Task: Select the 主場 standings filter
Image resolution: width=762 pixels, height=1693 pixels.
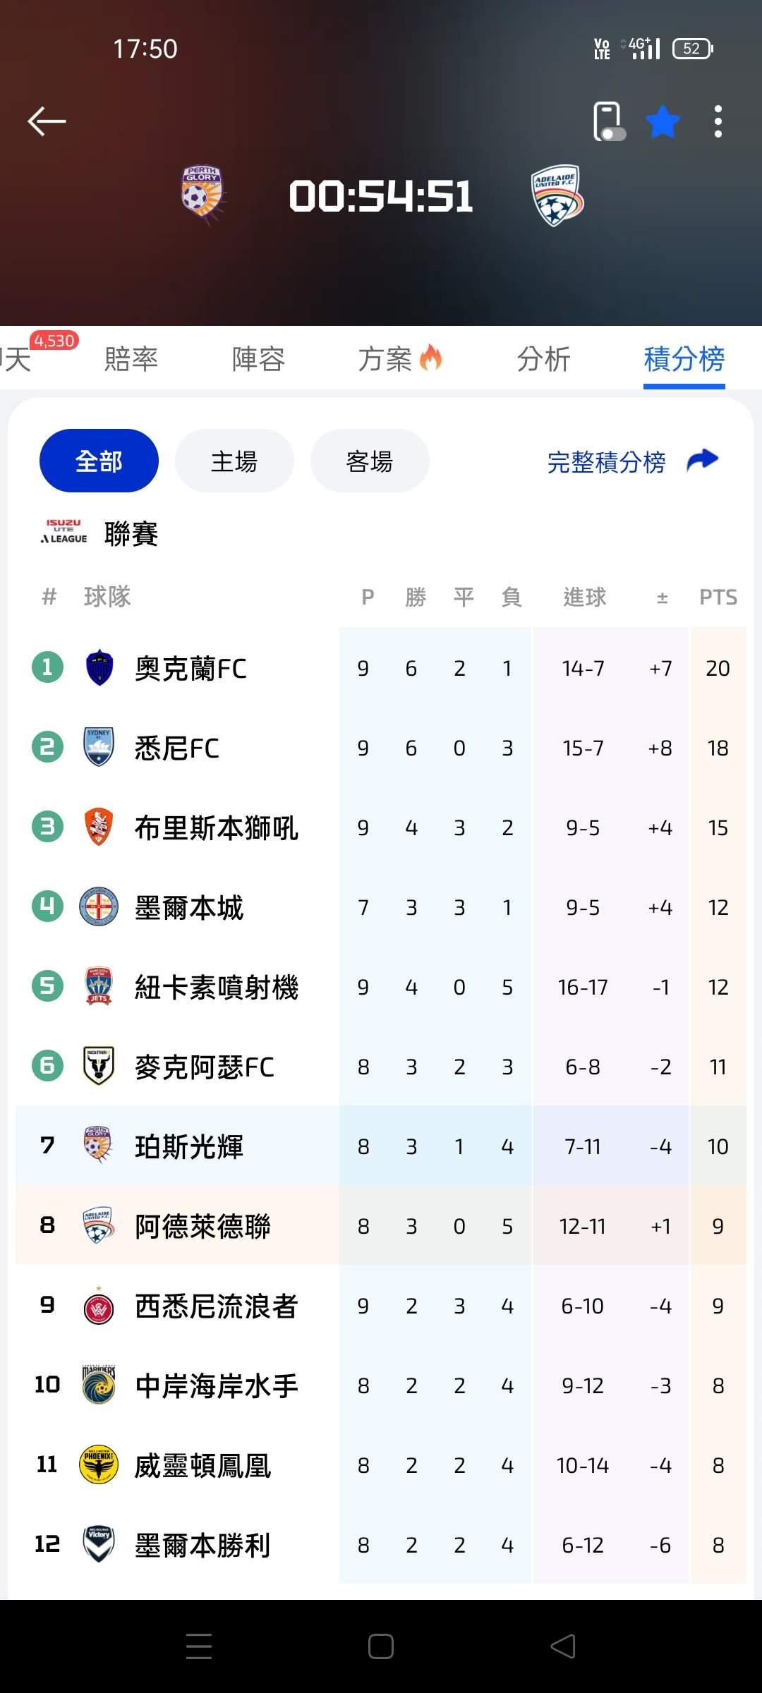Action: coord(234,461)
